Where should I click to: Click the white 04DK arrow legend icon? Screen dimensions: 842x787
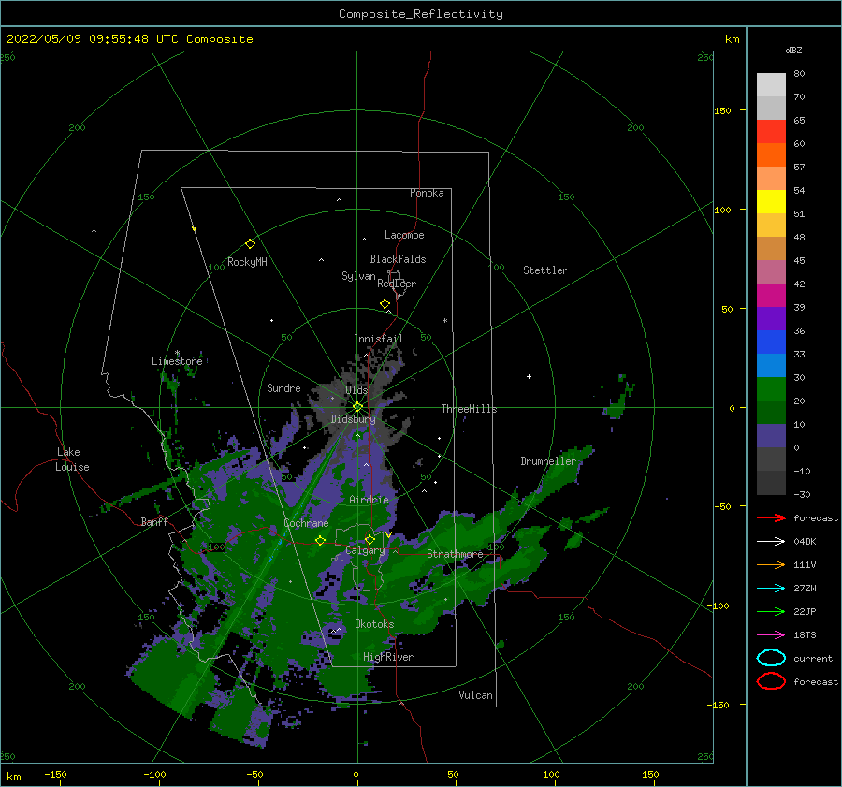[x=771, y=541]
